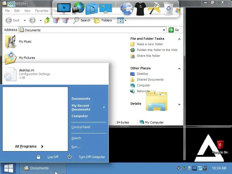The image size is (232, 174).
Task: Click the Up folder toolbar icon
Action: coord(47,20)
